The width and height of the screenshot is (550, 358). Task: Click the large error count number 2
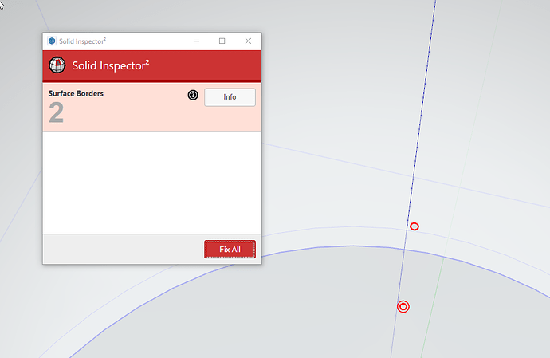(56, 112)
